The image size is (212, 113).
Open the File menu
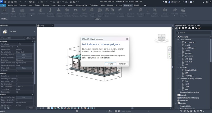[3, 5]
